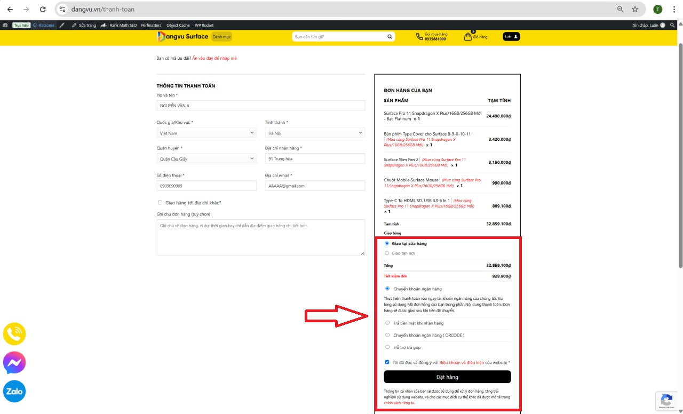683x414 pixels.
Task: Open site information icon in address bar
Action: (x=62, y=9)
